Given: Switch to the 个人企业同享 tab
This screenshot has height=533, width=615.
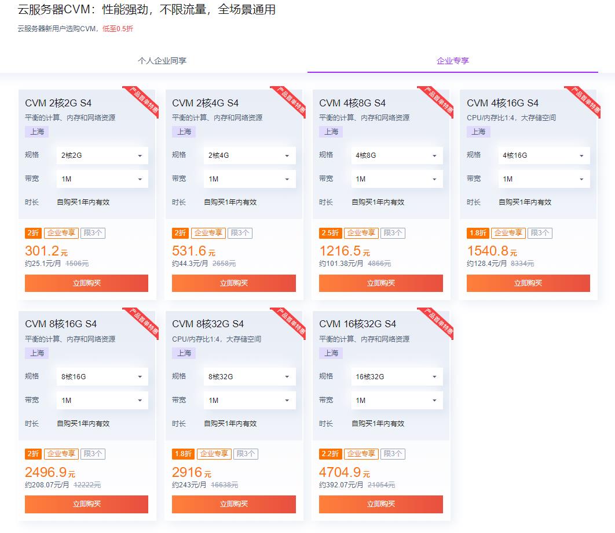Looking at the screenshot, I should (162, 61).
